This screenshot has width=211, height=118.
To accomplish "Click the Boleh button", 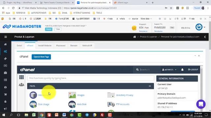I will click(x=48, y=29).
